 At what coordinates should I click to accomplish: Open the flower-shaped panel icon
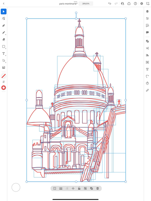click(147, 83)
